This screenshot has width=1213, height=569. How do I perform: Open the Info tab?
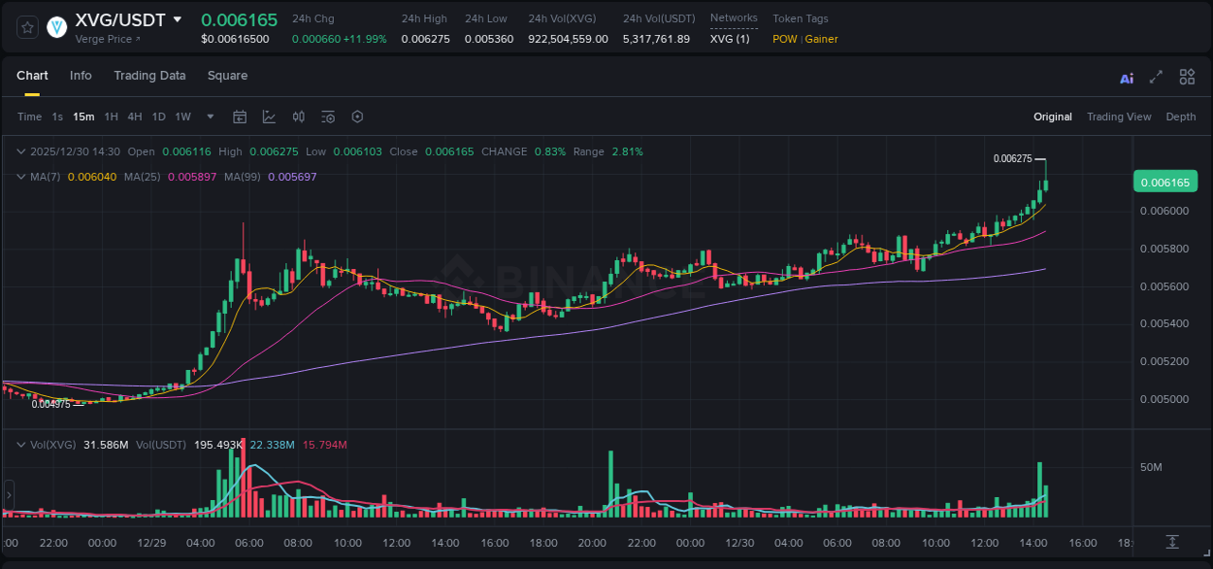[x=81, y=76]
